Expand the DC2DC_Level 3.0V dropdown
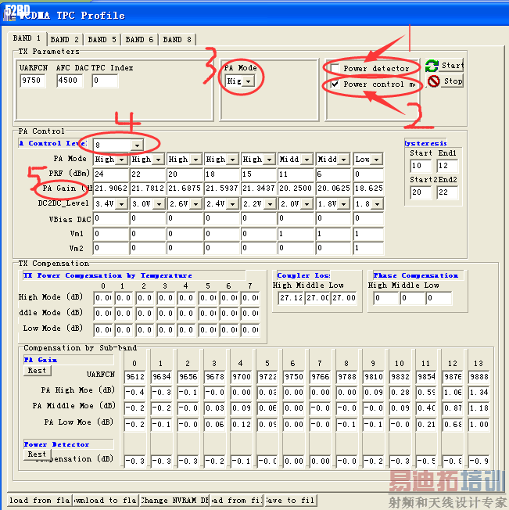This screenshot has width=509, height=510. pos(159,204)
